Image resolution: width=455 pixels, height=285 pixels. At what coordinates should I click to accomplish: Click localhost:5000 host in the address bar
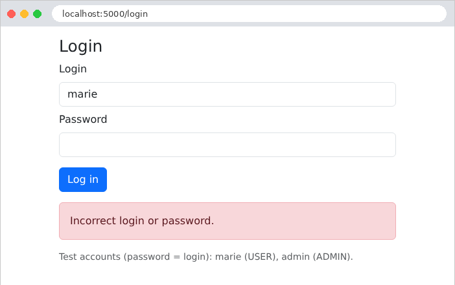click(93, 14)
